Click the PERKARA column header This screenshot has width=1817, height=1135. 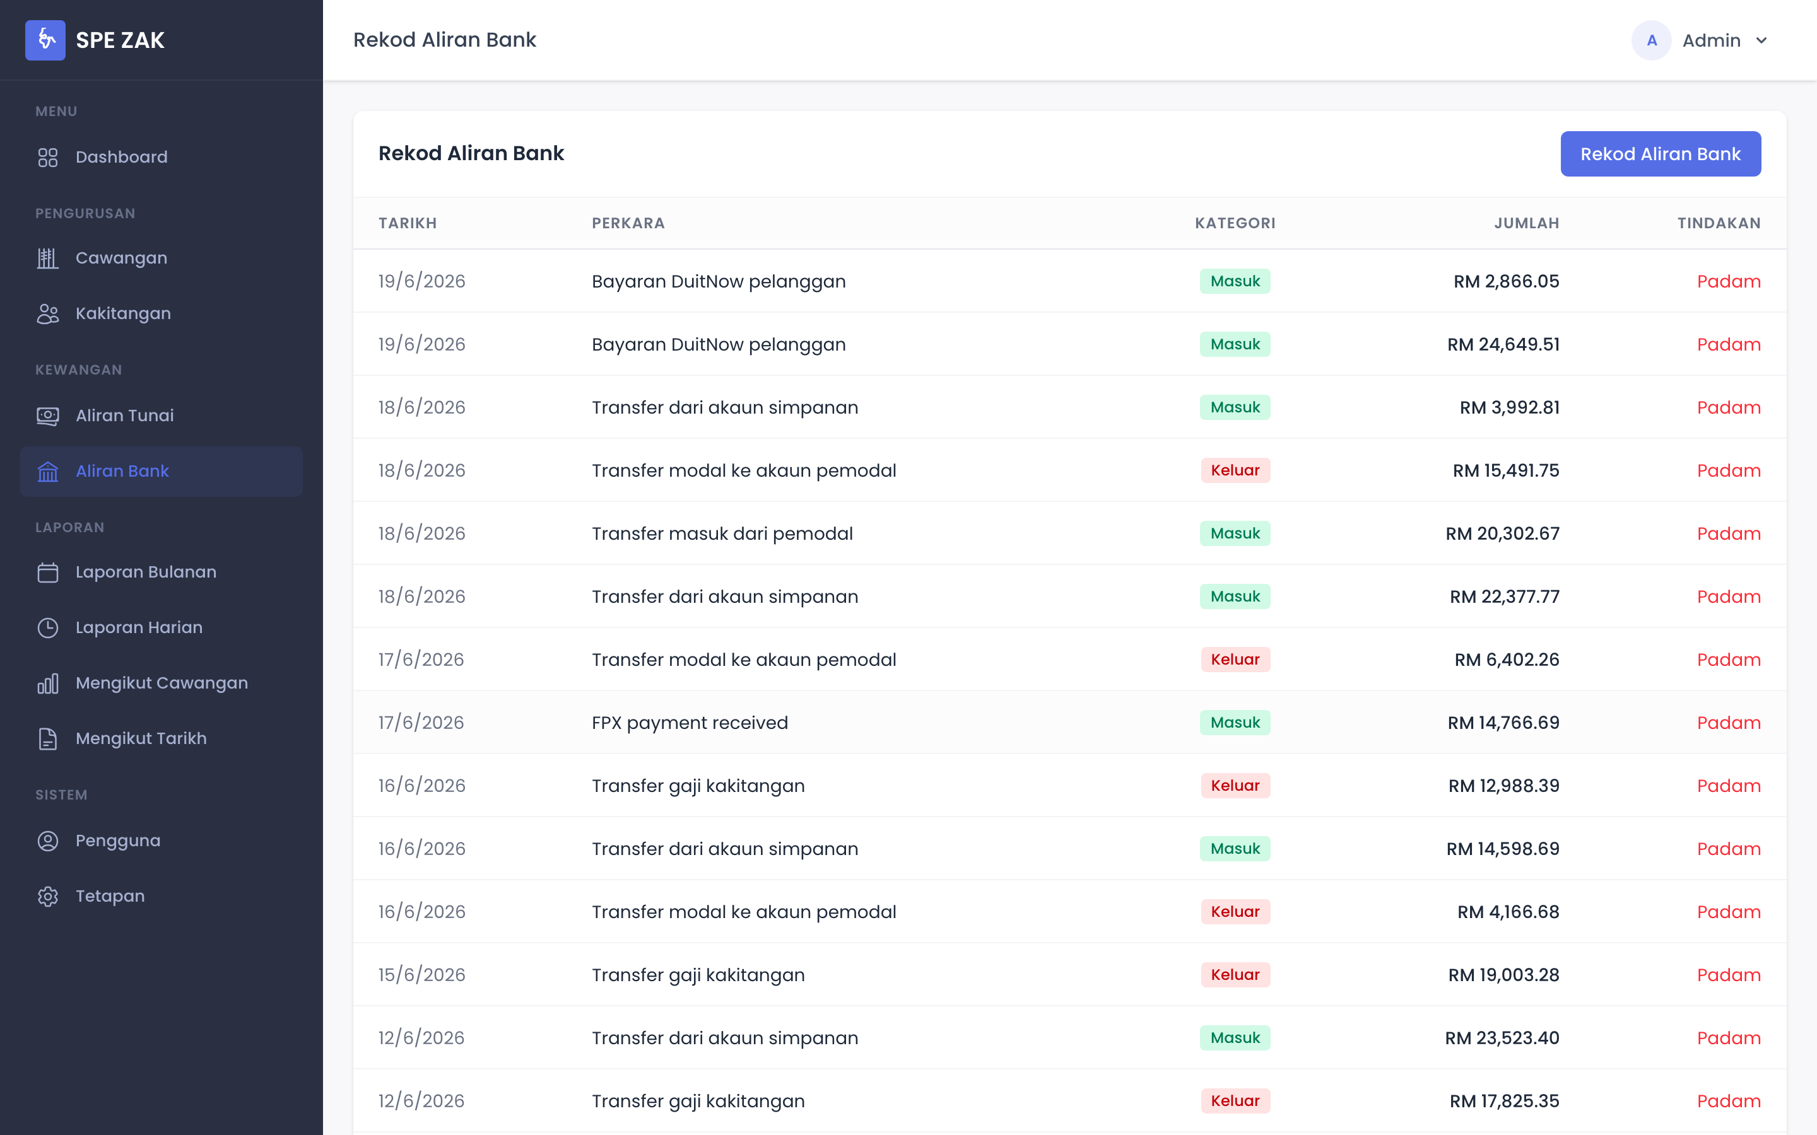(x=628, y=223)
